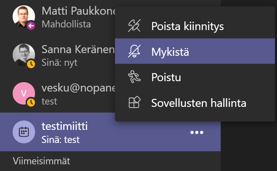Select Poistu to leave the chat

click(x=166, y=77)
